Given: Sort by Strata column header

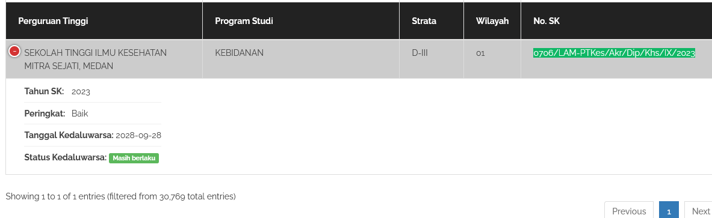Looking at the screenshot, I should tap(432, 21).
